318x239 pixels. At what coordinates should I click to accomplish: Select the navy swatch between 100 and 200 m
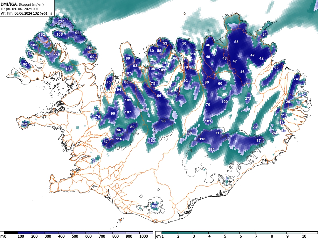point(24,233)
